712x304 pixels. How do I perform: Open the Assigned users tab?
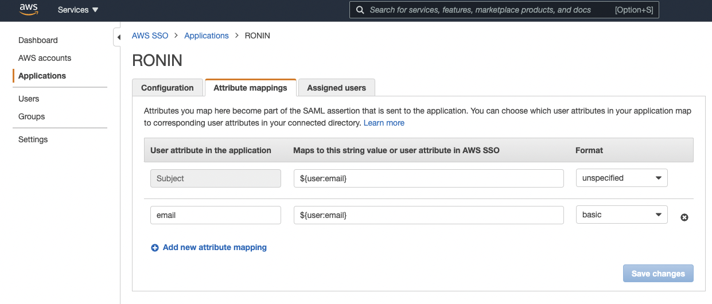coord(336,88)
